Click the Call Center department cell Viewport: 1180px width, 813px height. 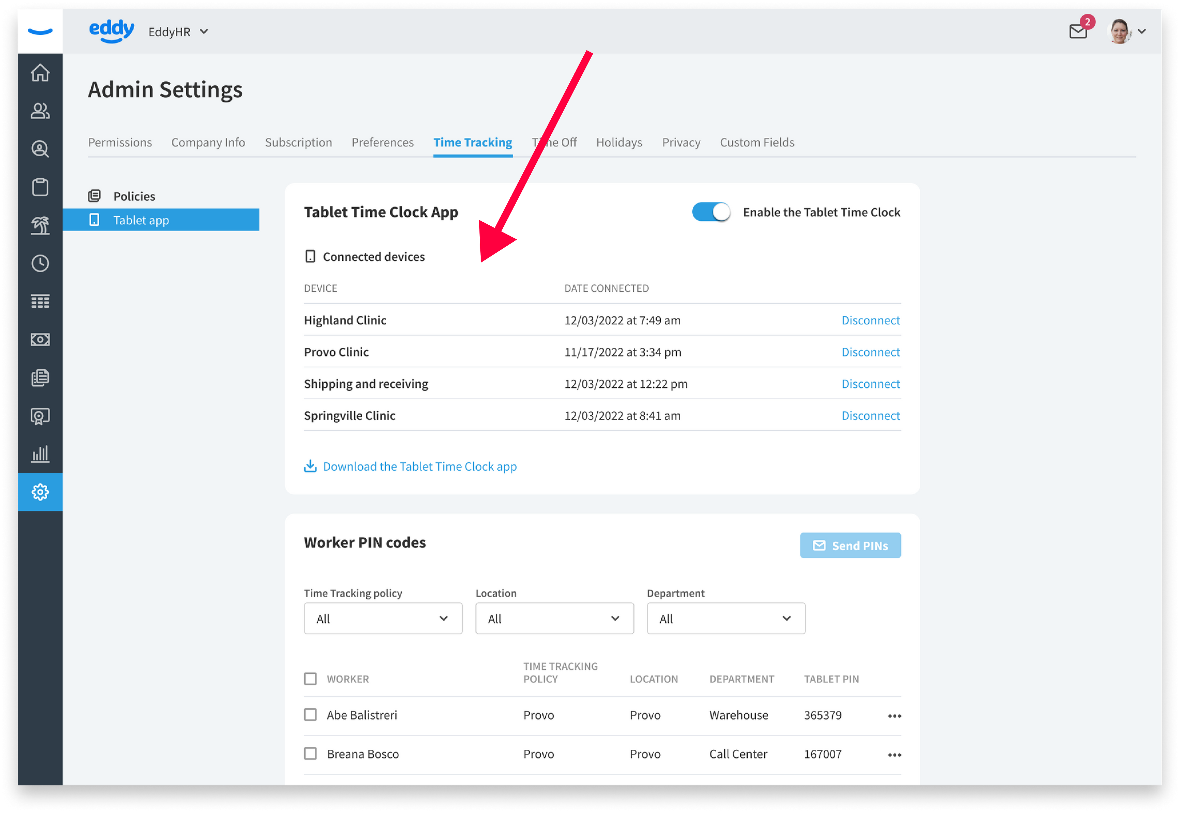pyautogui.click(x=738, y=754)
